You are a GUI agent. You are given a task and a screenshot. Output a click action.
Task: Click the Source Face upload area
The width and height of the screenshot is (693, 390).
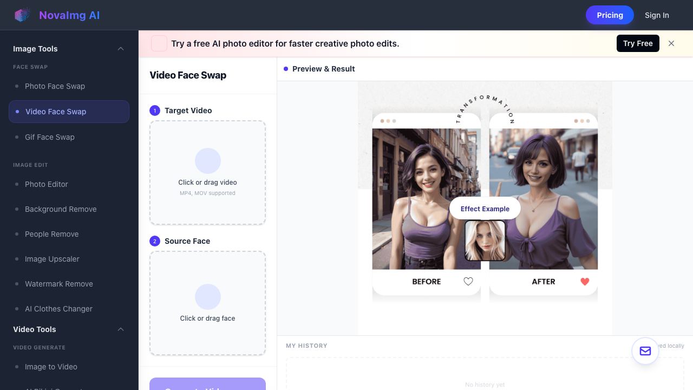[x=208, y=303]
